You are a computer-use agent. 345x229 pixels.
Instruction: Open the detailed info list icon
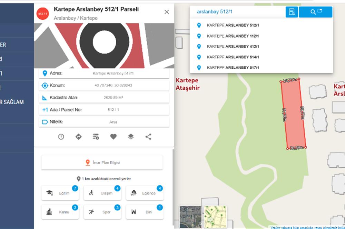click(x=96, y=137)
